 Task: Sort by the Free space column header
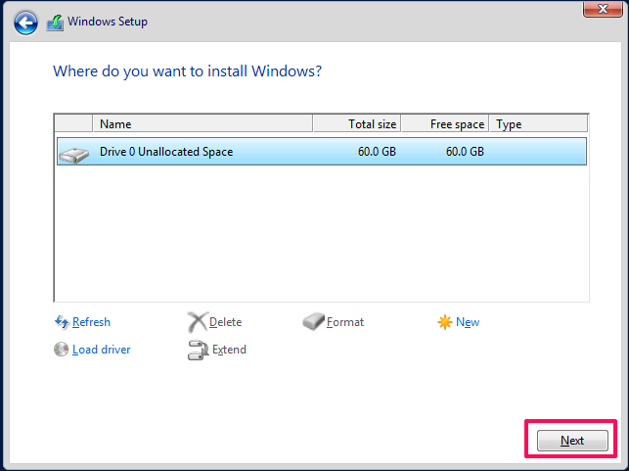tap(445, 123)
